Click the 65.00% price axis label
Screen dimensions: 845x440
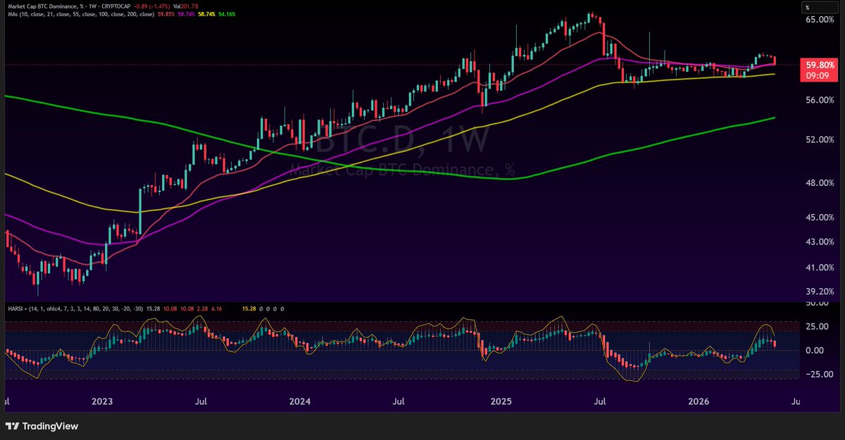[x=820, y=20]
